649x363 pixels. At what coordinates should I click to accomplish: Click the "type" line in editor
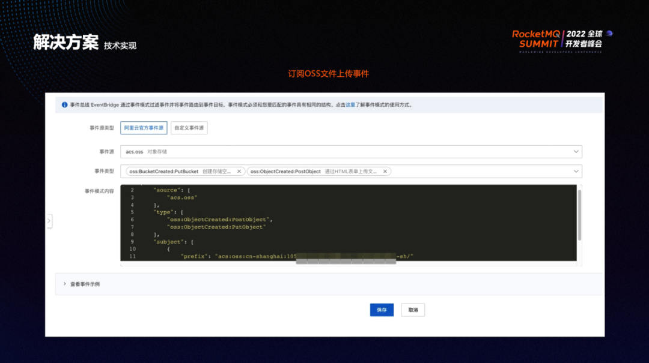point(168,212)
